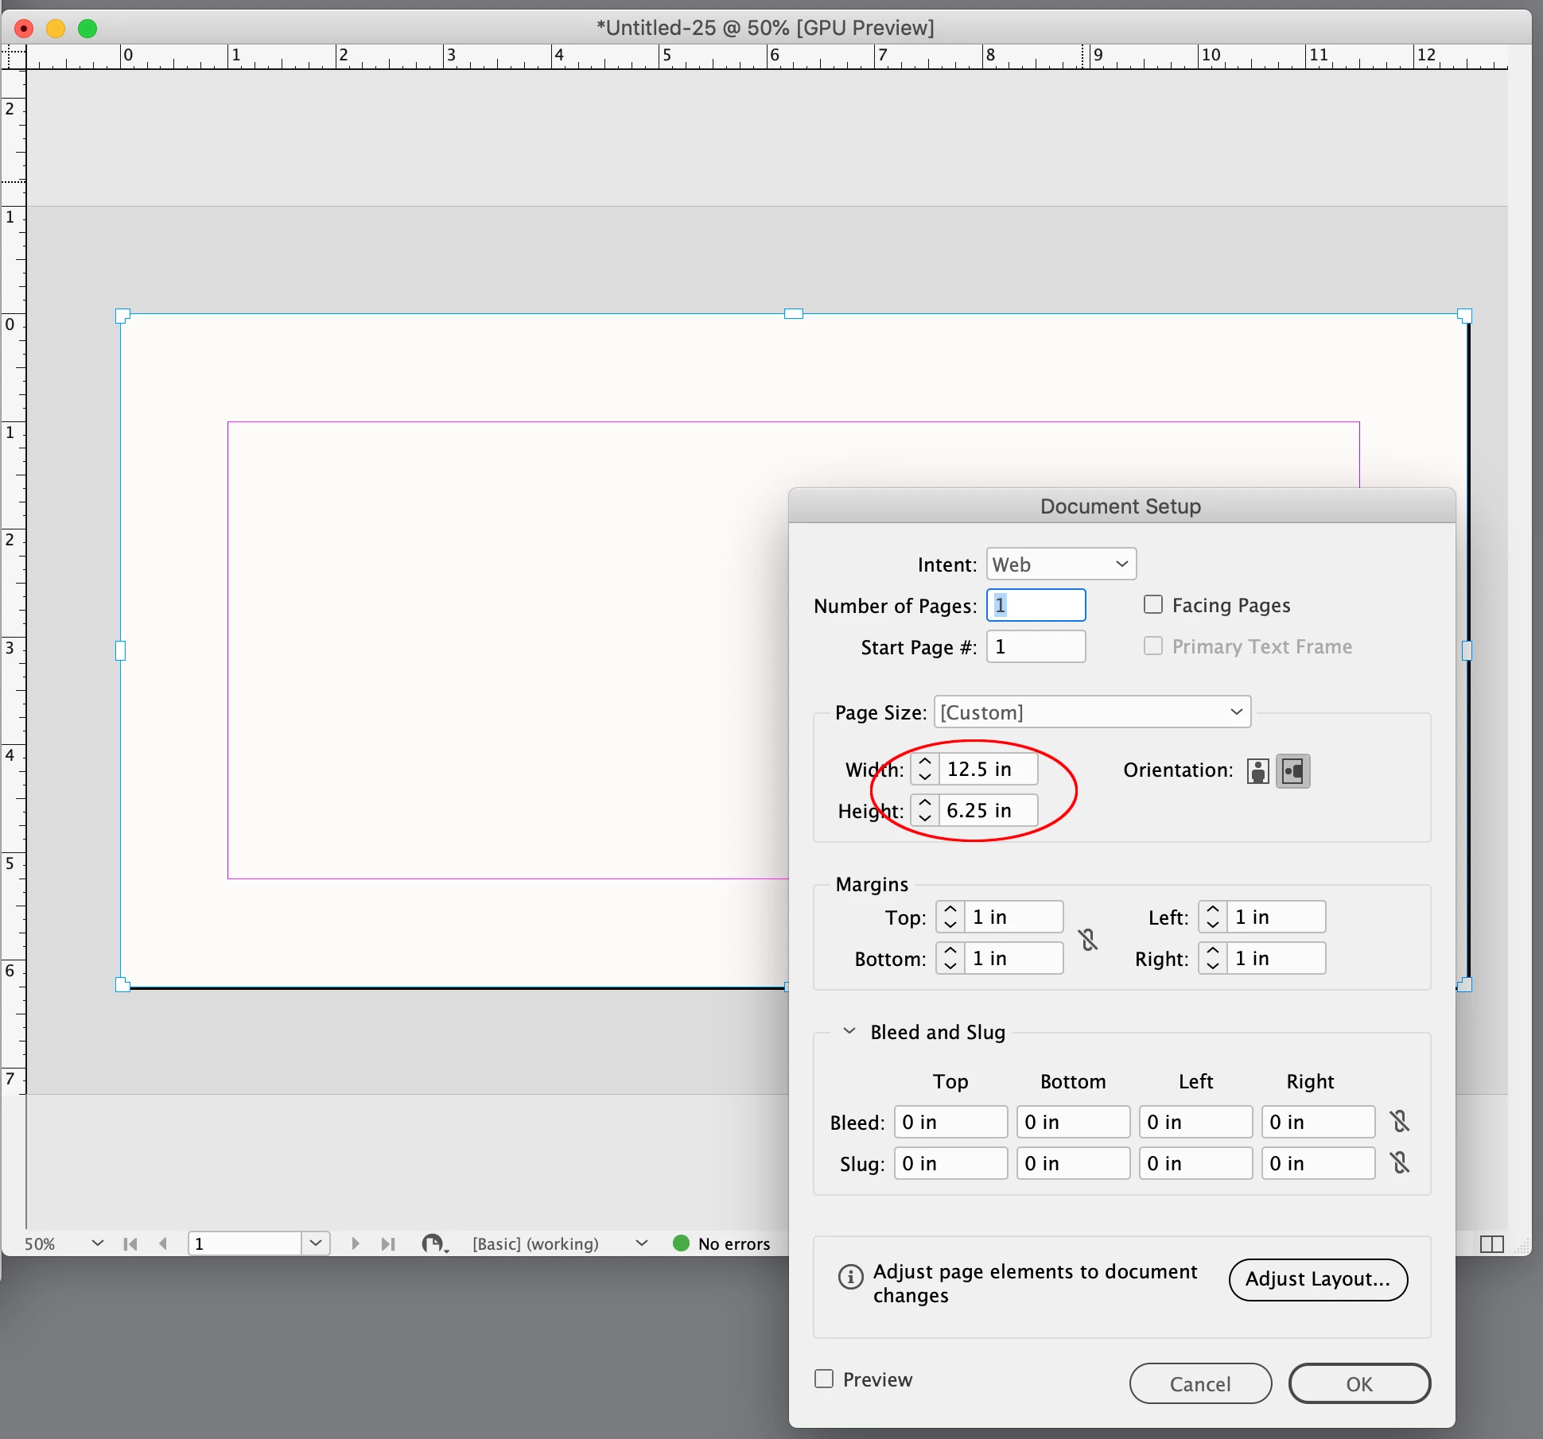Click the Cancel button
This screenshot has height=1439, width=1543.
point(1200,1384)
